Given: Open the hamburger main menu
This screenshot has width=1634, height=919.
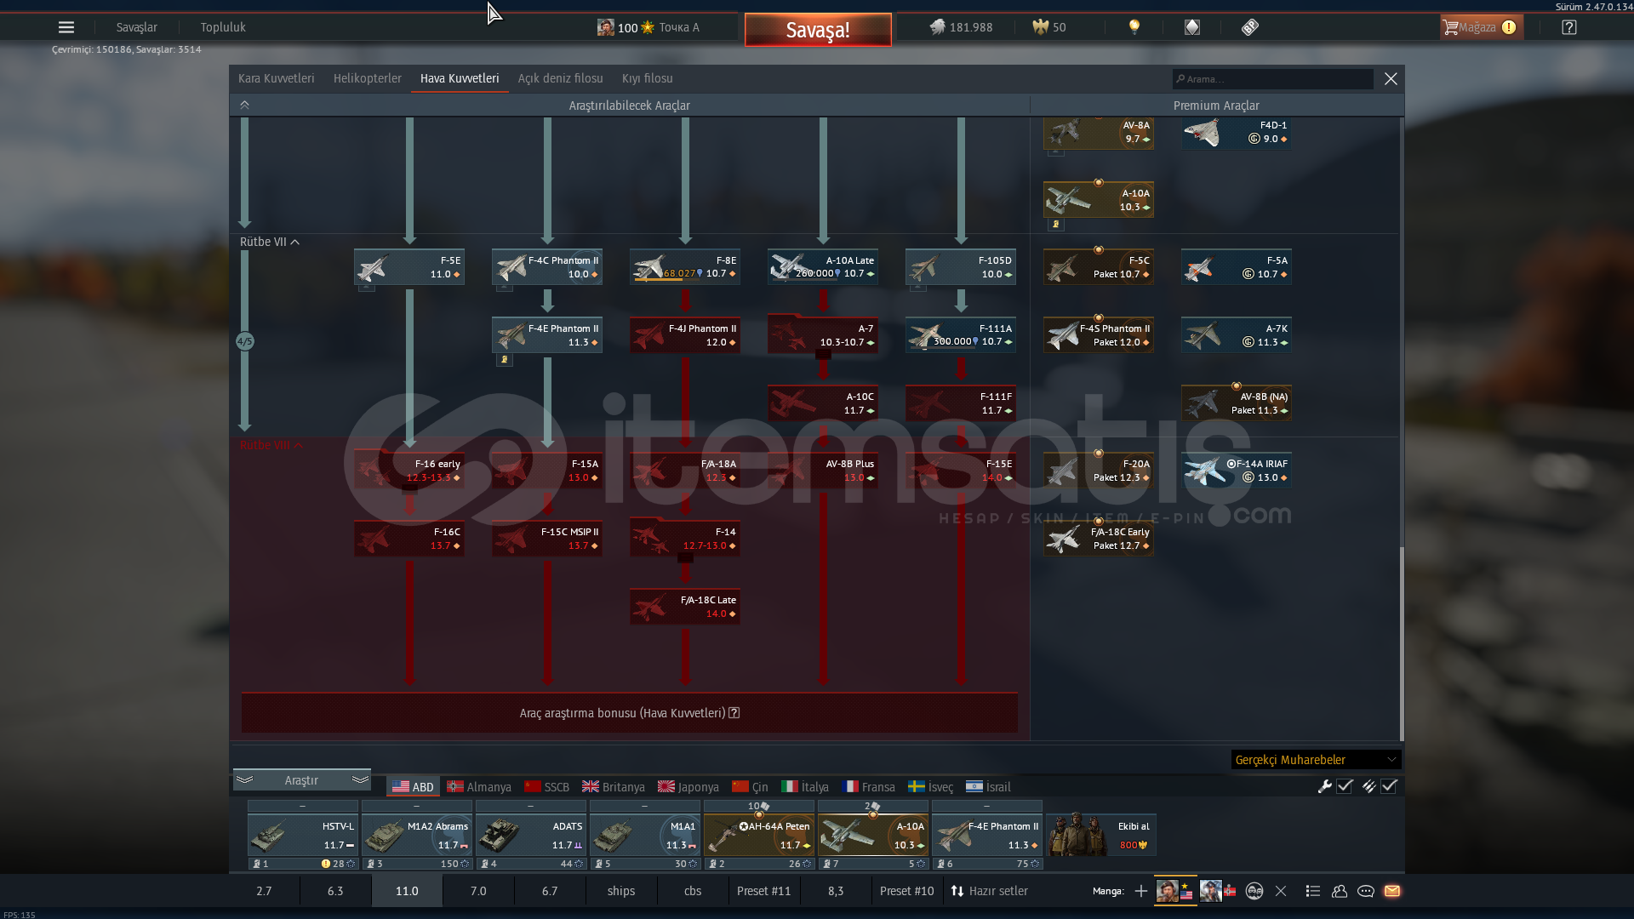Looking at the screenshot, I should click(66, 27).
